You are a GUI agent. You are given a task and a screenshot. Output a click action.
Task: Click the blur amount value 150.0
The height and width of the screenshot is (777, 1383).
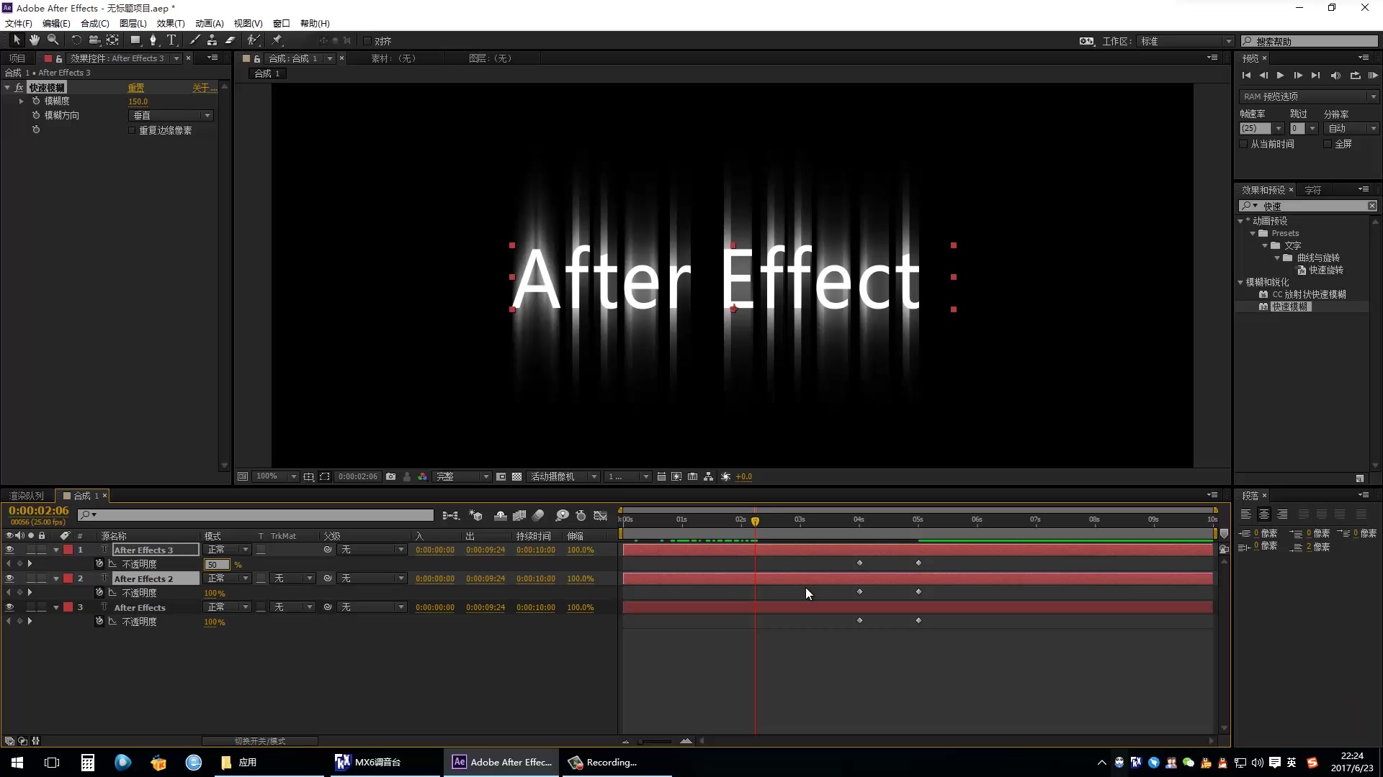138,101
